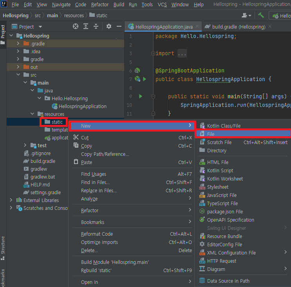Click the Expand All icon in Project panel
The width and height of the screenshot is (291, 287).
point(86,27)
